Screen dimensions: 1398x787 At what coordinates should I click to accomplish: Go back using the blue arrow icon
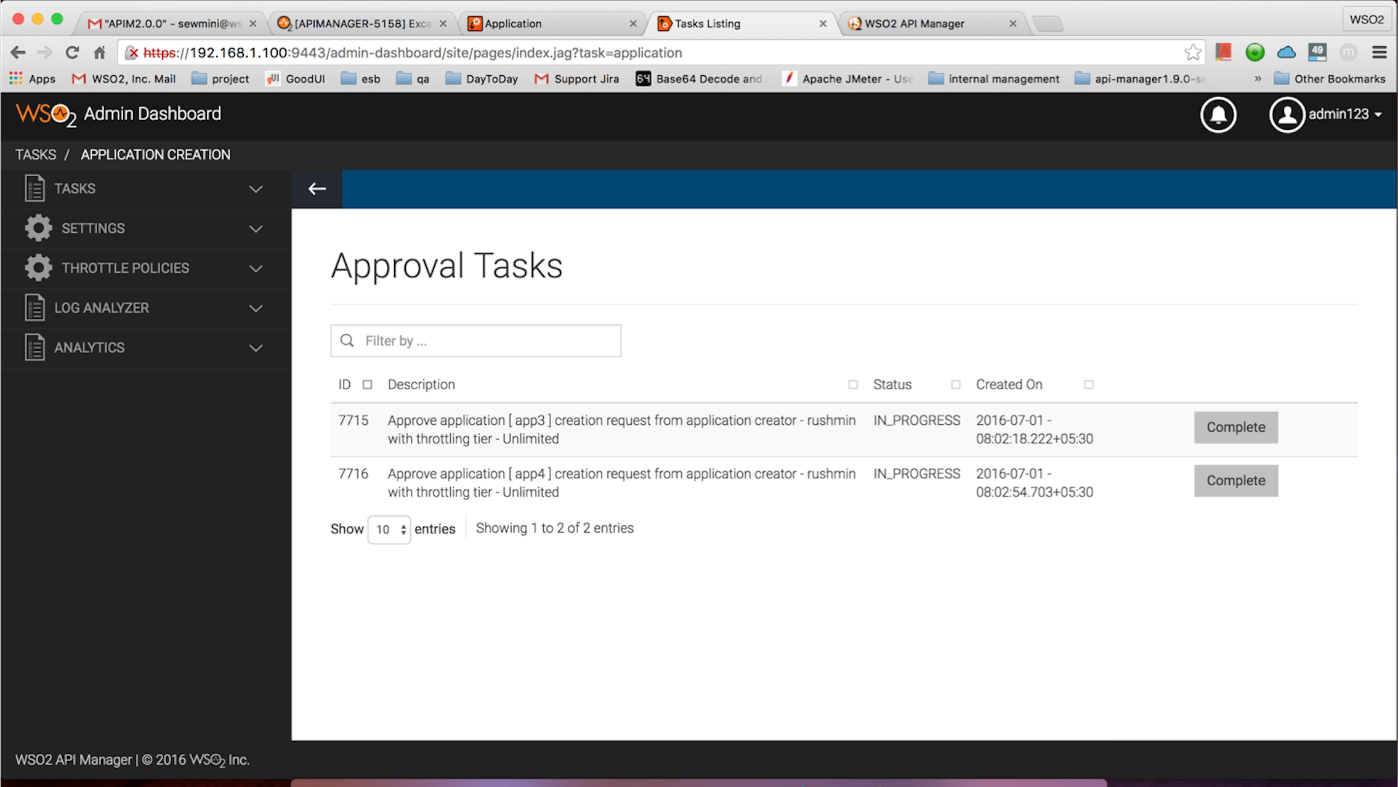[x=317, y=188]
